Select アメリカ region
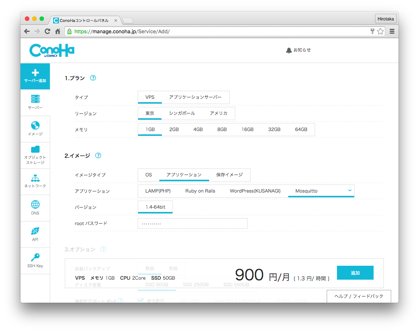The height and width of the screenshot is (332, 419). click(x=219, y=113)
